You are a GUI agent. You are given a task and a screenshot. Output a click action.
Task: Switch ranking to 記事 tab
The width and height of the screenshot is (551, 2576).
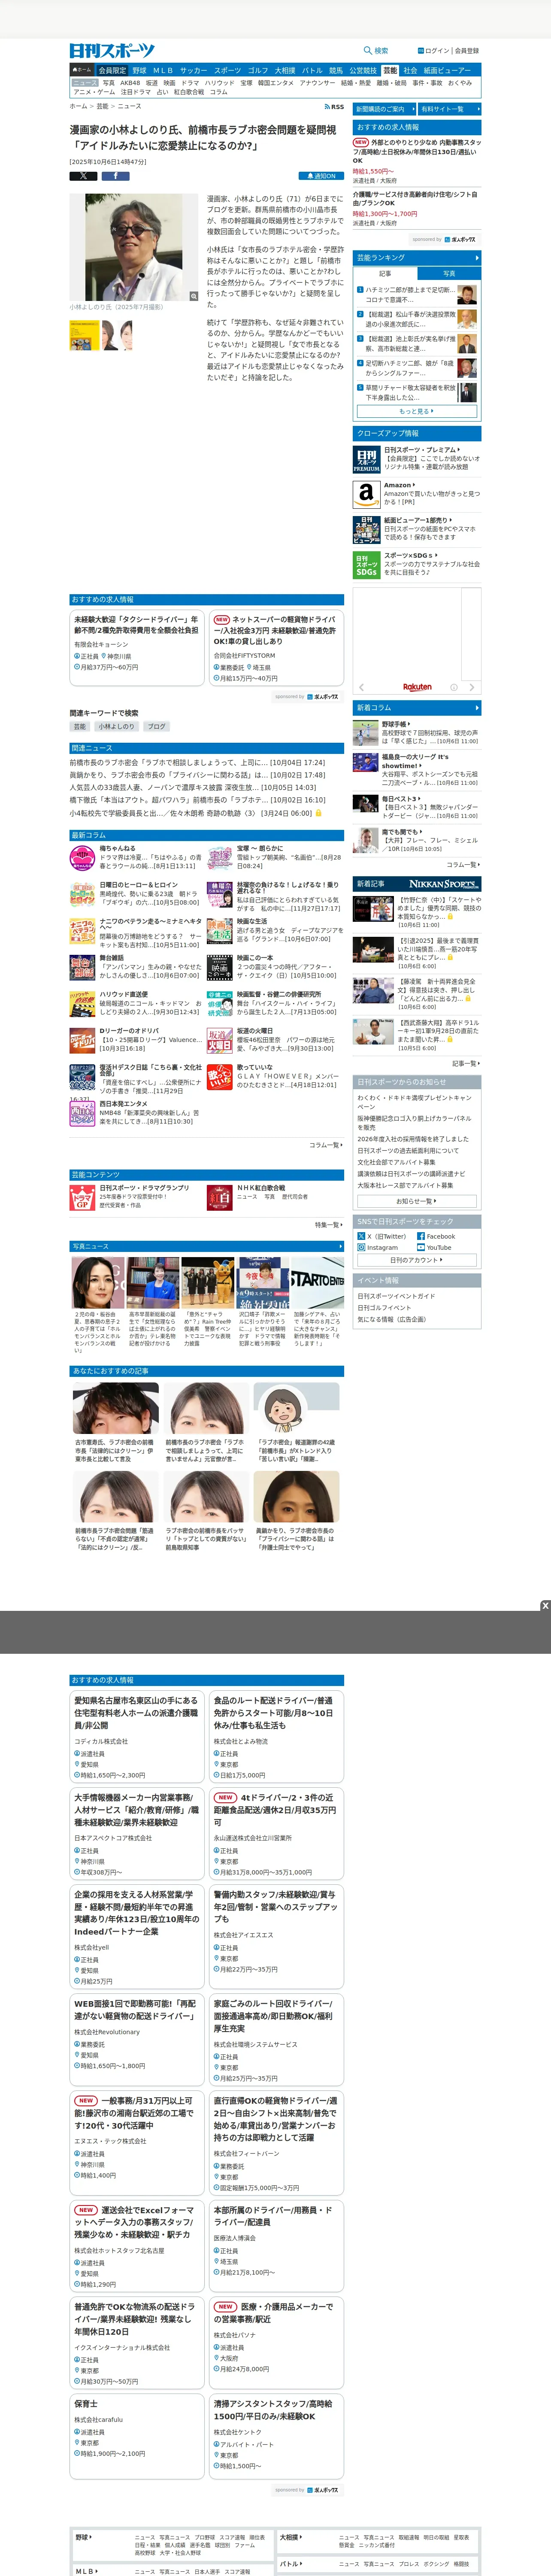click(x=385, y=273)
